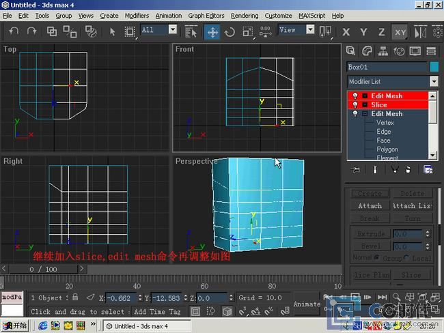
Task: Activate the Select and Rotate tool
Action: pos(230,31)
